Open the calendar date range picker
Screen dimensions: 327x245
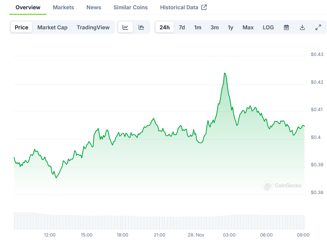click(286, 27)
